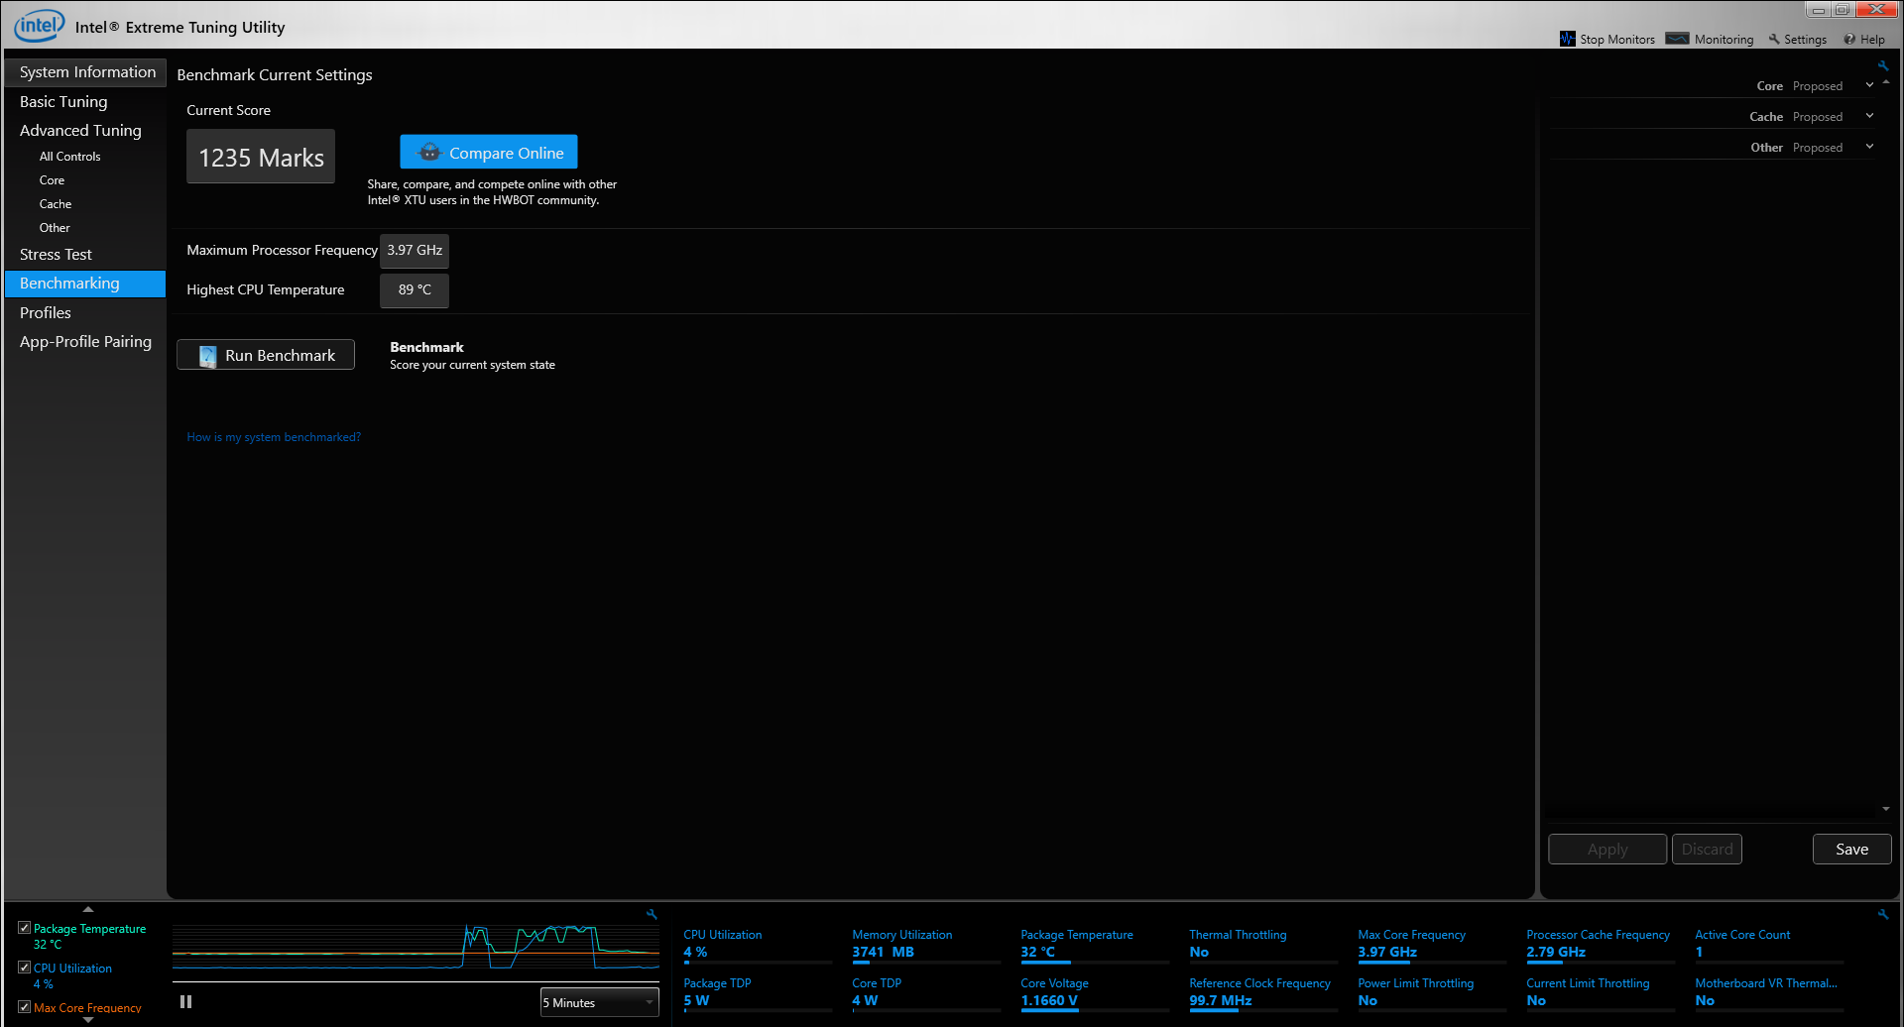Image resolution: width=1904 pixels, height=1027 pixels.
Task: Click the Max Core Frequency 3.97 GHz tile
Action: 1432,947
